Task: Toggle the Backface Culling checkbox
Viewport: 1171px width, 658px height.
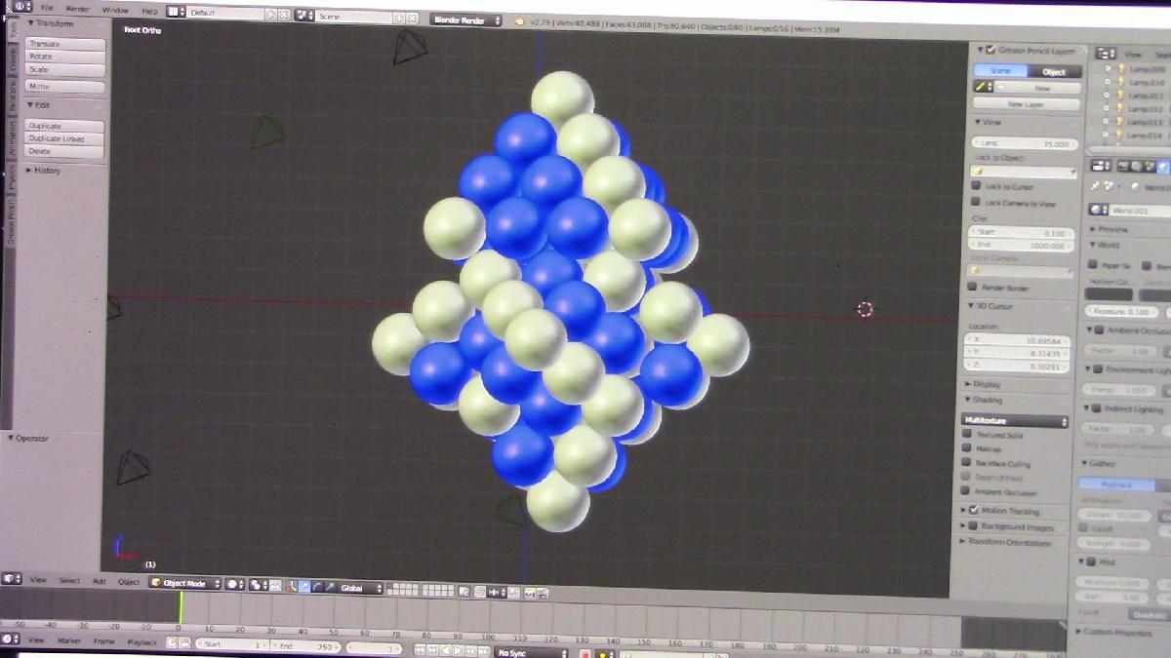Action: [967, 463]
